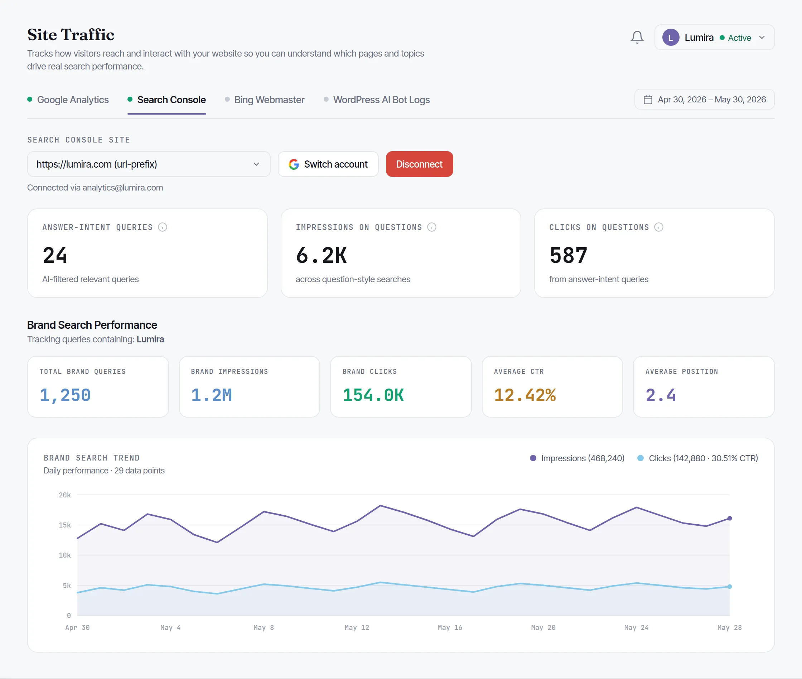The width and height of the screenshot is (802, 679).
Task: Click the Brand Search Trend chart title
Action: pos(92,458)
